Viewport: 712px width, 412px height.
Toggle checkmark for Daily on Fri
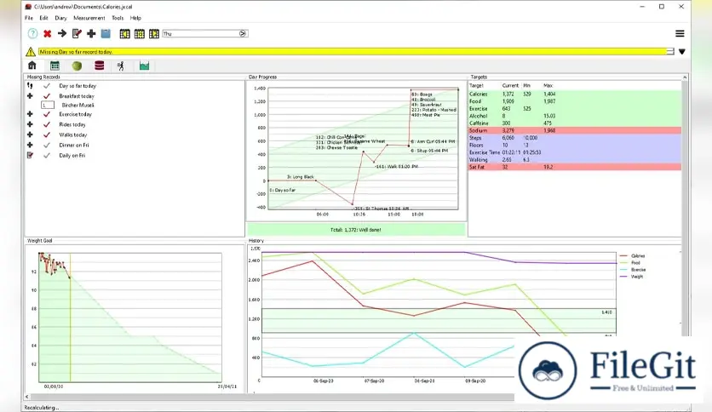(x=46, y=155)
